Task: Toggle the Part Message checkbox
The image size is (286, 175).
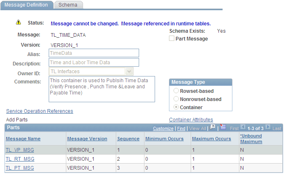Action: 171,38
